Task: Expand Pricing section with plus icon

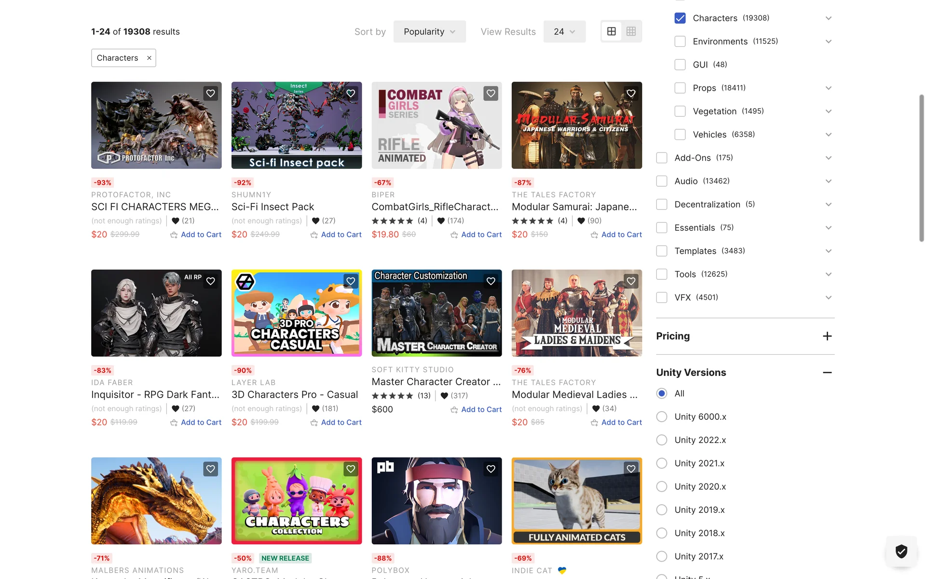Action: 827,336
